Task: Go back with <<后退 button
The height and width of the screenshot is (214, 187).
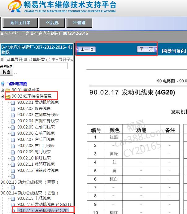Action: pyautogui.click(x=52, y=23)
